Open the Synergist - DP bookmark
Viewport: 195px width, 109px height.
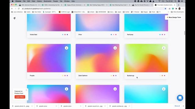click(49, 12)
